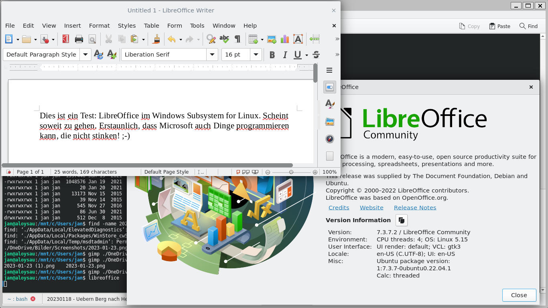Open the Format menu

click(99, 26)
